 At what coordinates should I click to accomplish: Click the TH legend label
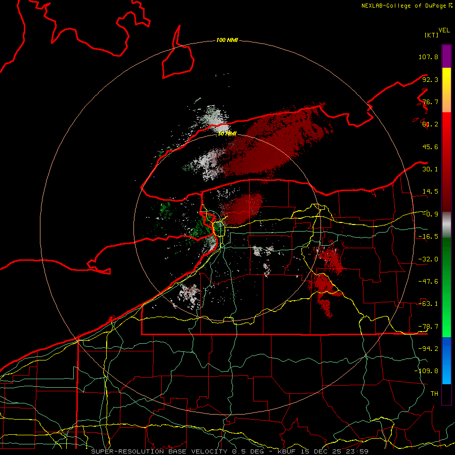[434, 393]
